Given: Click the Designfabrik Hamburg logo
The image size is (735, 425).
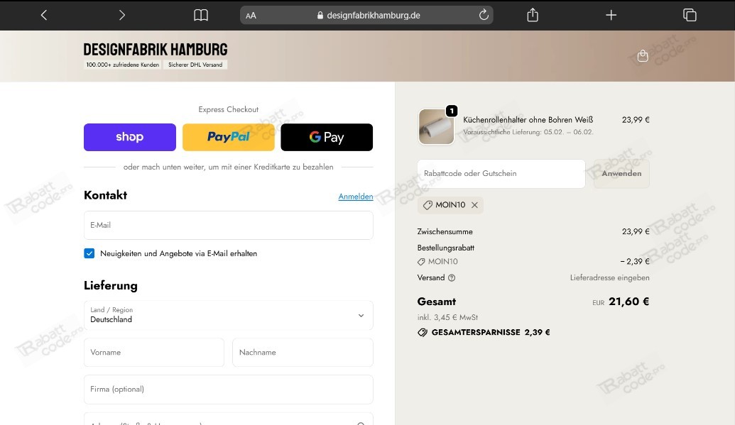Looking at the screenshot, I should [155, 49].
